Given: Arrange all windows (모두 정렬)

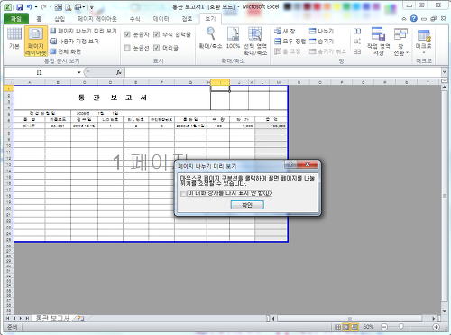Looking at the screenshot, I should point(290,41).
